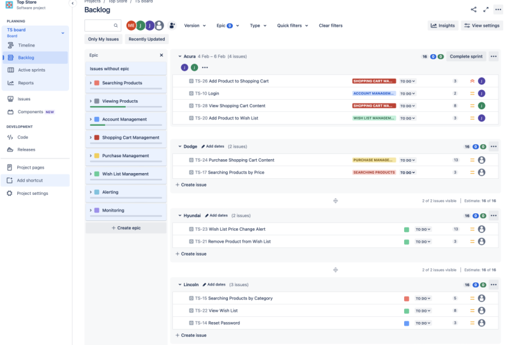Open the share icon at top right
510x345 pixels.
474,10
